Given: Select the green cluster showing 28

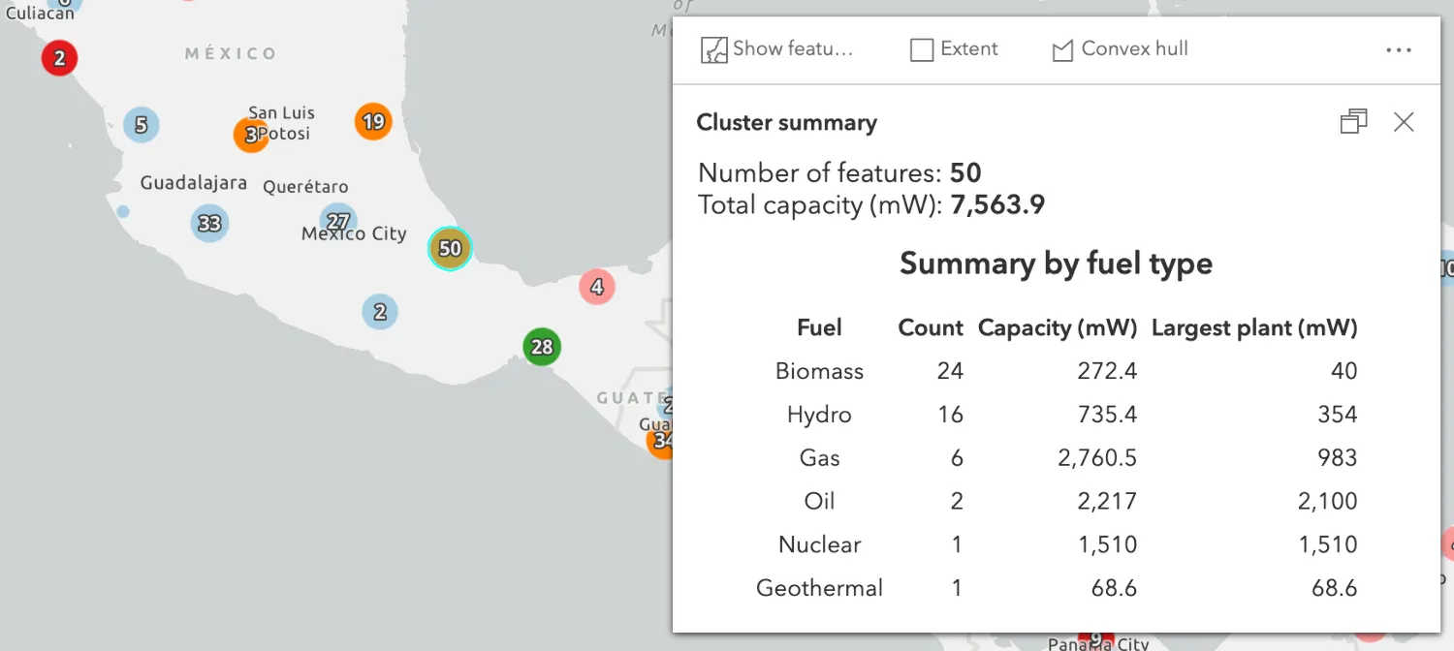Looking at the screenshot, I should 541,347.
